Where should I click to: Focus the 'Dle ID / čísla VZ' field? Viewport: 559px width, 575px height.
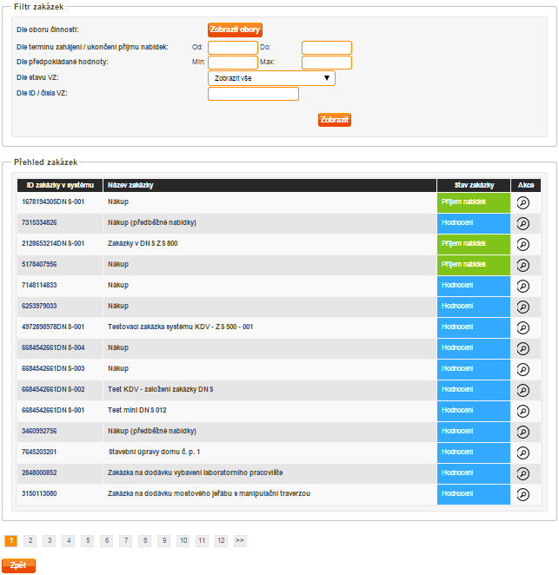click(x=253, y=94)
